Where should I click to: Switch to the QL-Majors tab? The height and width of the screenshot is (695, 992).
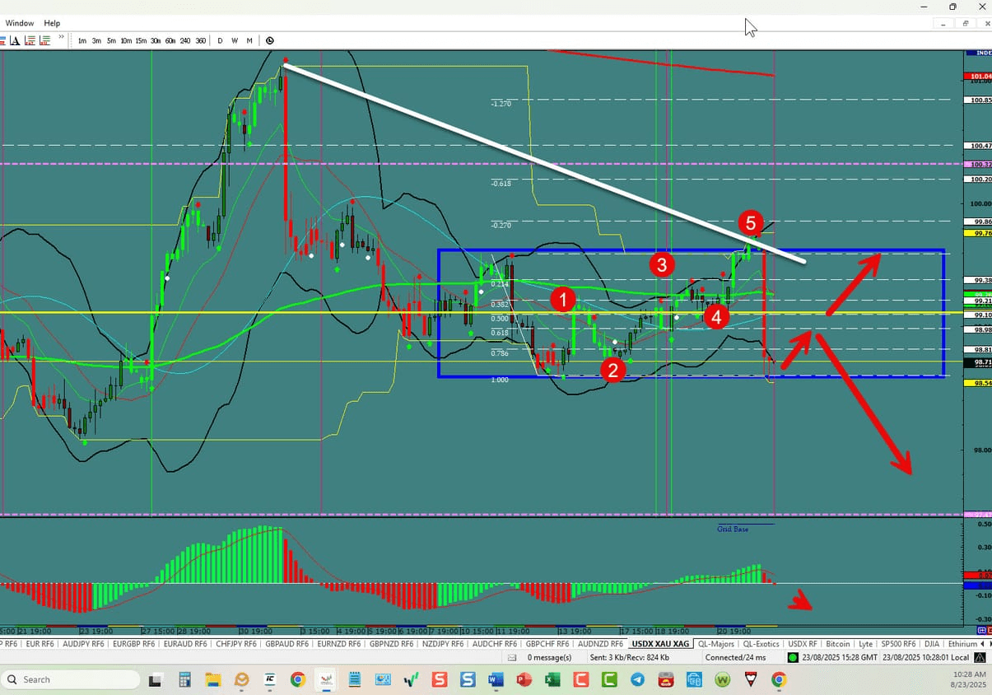[715, 644]
